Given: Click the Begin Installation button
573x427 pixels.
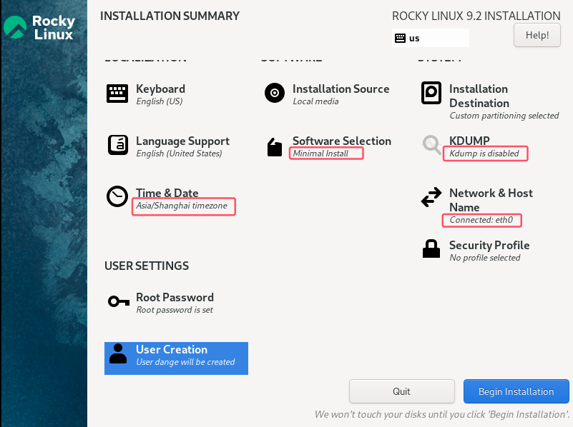Looking at the screenshot, I should pos(516,391).
